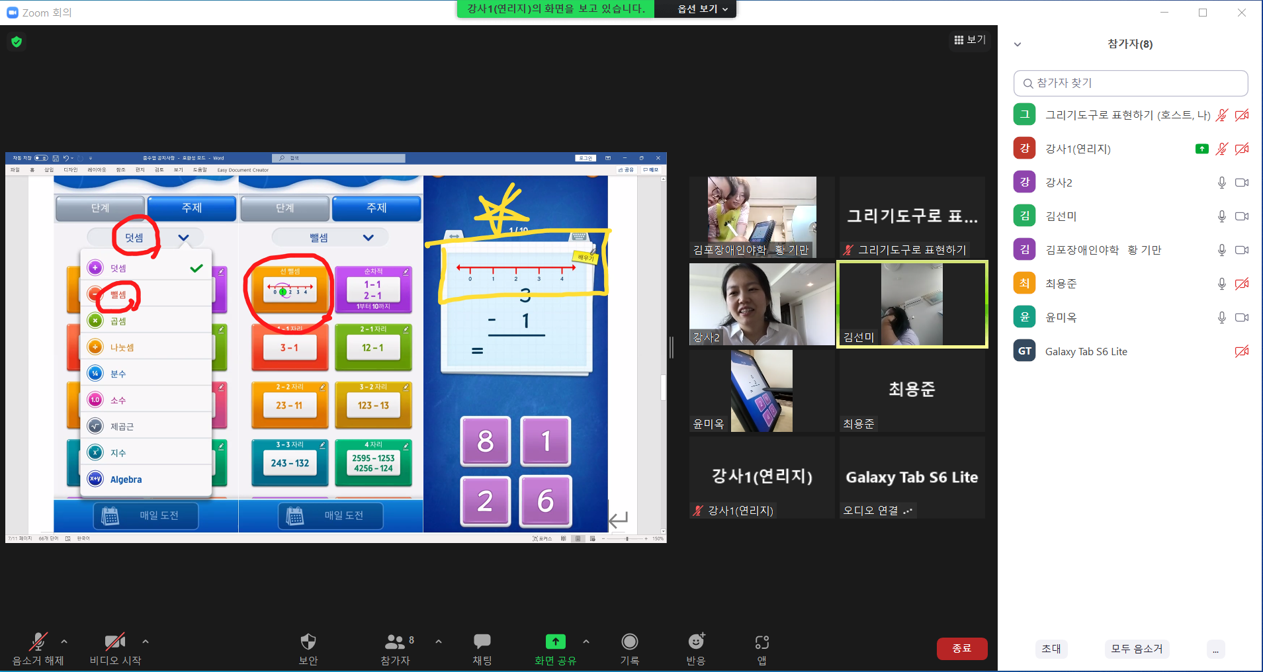Collapse the participants panel with the chevron
This screenshot has height=672, width=1263.
click(x=1018, y=44)
